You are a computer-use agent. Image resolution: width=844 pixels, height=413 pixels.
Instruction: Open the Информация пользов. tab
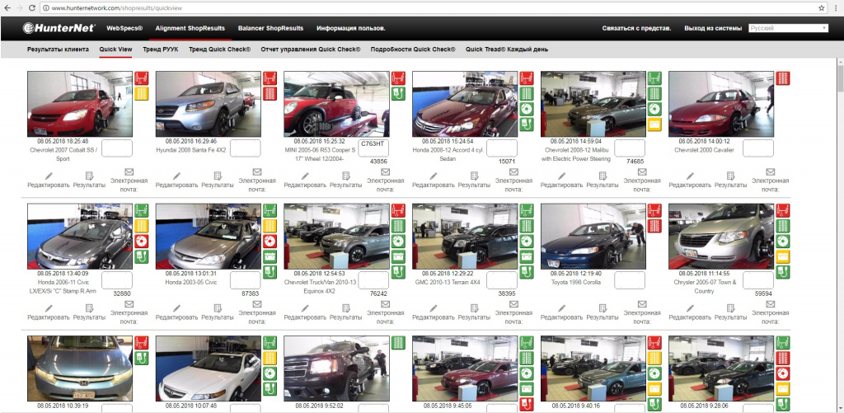pyautogui.click(x=350, y=28)
